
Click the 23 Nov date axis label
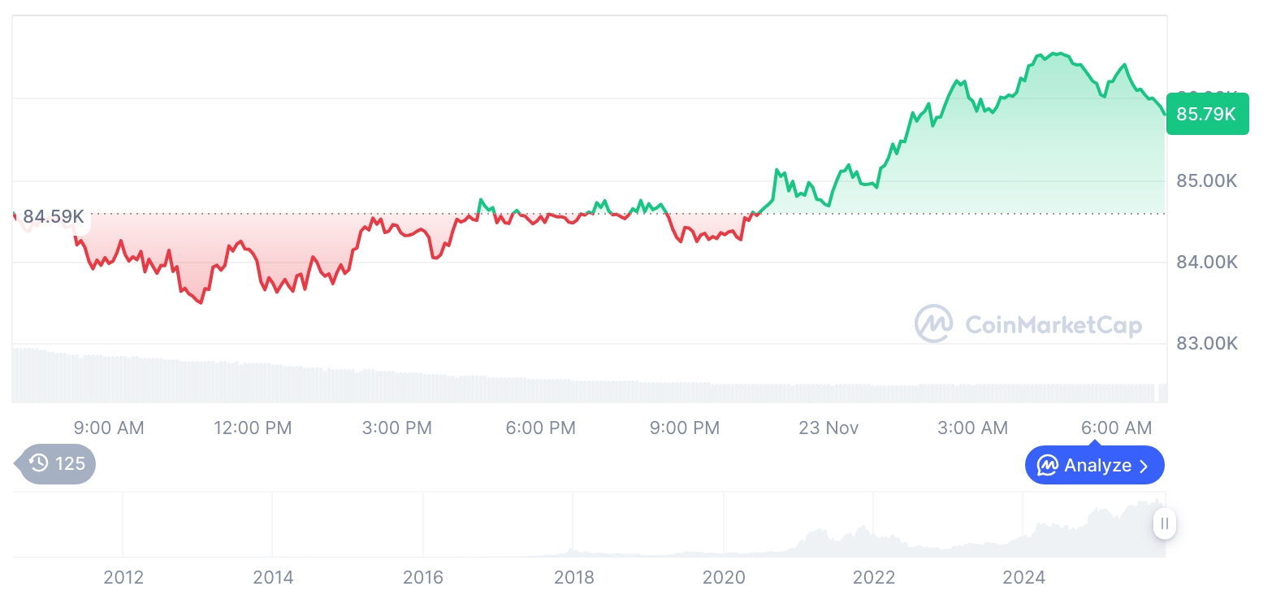point(829,428)
